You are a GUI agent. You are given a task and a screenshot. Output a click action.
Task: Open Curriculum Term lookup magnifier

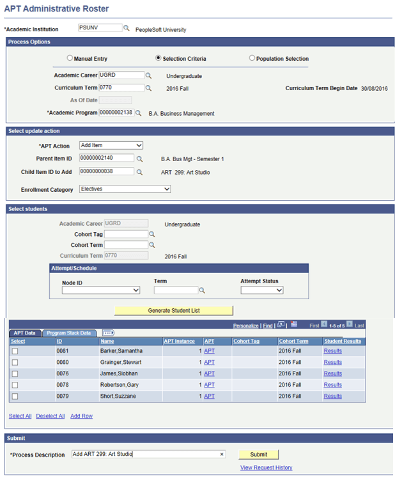(x=148, y=88)
